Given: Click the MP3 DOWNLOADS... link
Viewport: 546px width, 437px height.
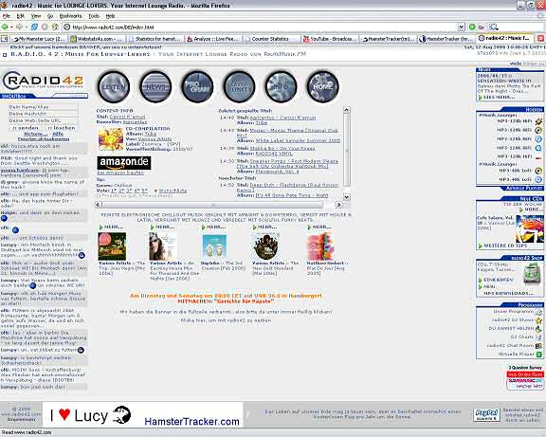Looking at the screenshot, I should pyautogui.click(x=508, y=293).
